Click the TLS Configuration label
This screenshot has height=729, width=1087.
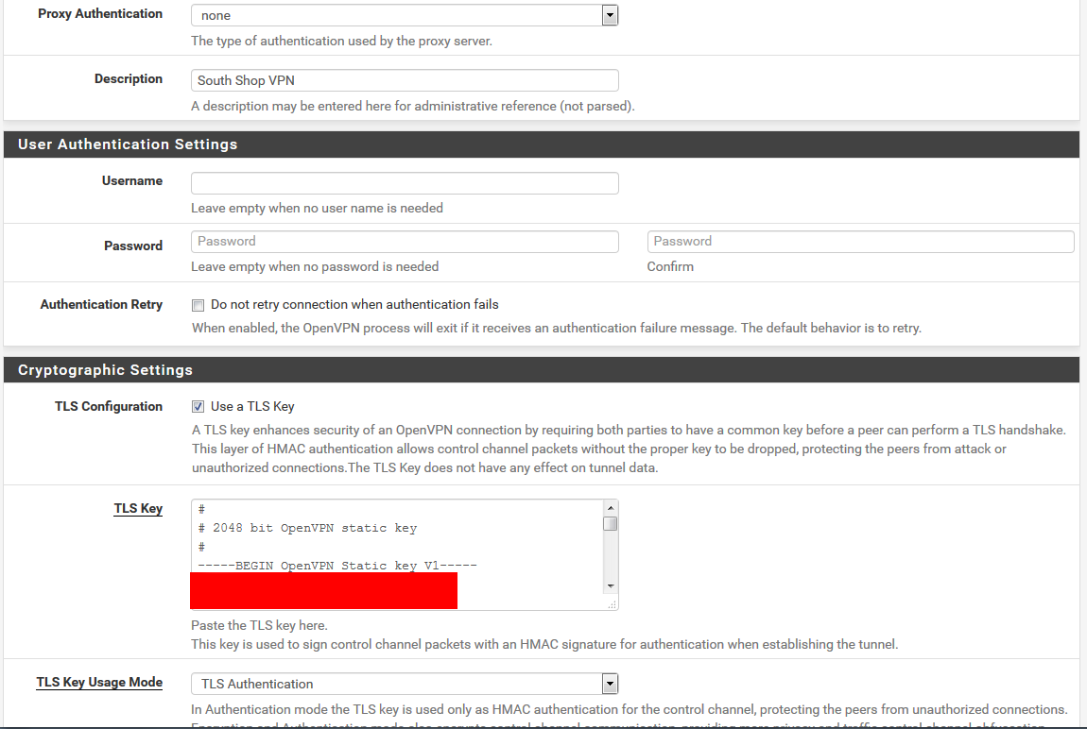tap(109, 406)
